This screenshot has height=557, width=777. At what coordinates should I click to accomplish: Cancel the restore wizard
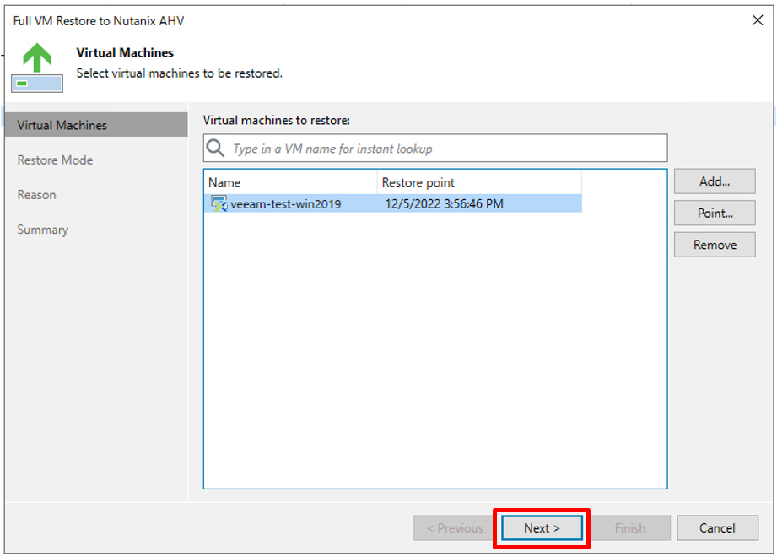tap(717, 528)
